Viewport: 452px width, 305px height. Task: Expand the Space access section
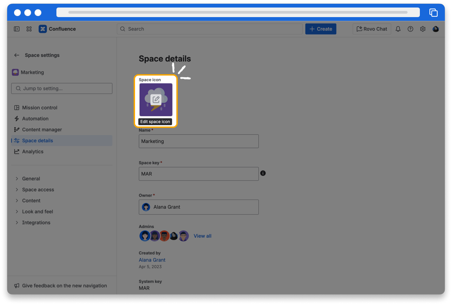tap(17, 189)
